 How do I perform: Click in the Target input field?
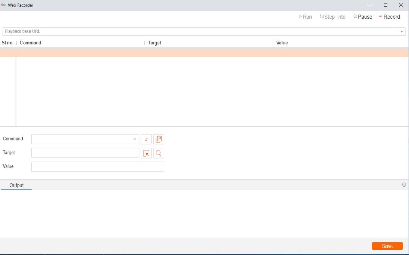click(x=85, y=153)
